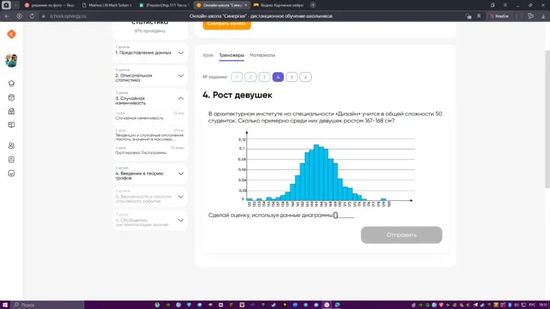Image resolution: width=550 pixels, height=309 pixels.
Task: Open a new browser tab with plus icon
Action: (313, 5)
